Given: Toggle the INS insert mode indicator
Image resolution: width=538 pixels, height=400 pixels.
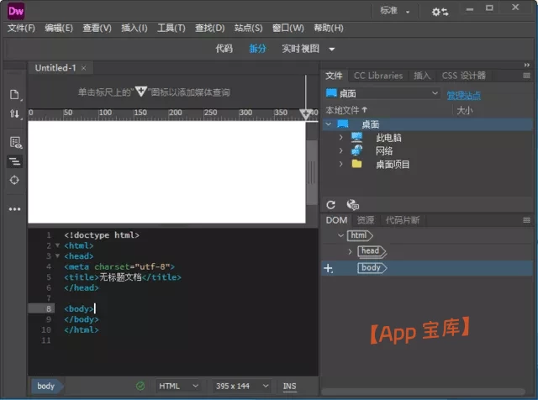Looking at the screenshot, I should [x=289, y=387].
